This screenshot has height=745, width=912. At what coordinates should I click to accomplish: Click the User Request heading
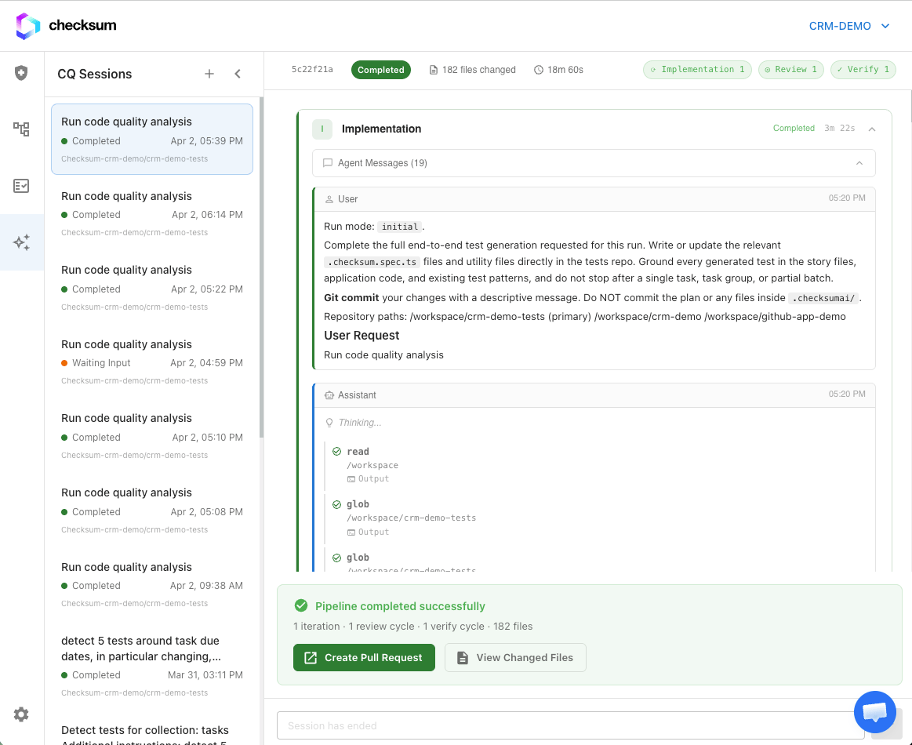(362, 336)
